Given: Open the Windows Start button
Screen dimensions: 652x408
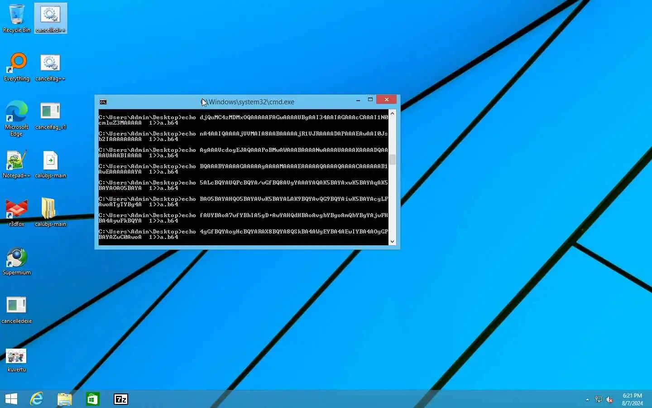Looking at the screenshot, I should tap(11, 399).
